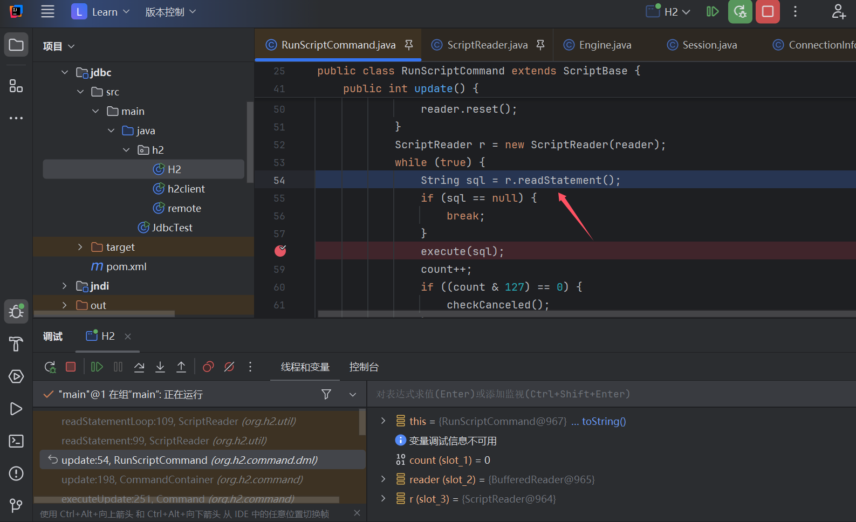Switch to 线程和变量 tab
856x522 pixels.
pos(305,367)
